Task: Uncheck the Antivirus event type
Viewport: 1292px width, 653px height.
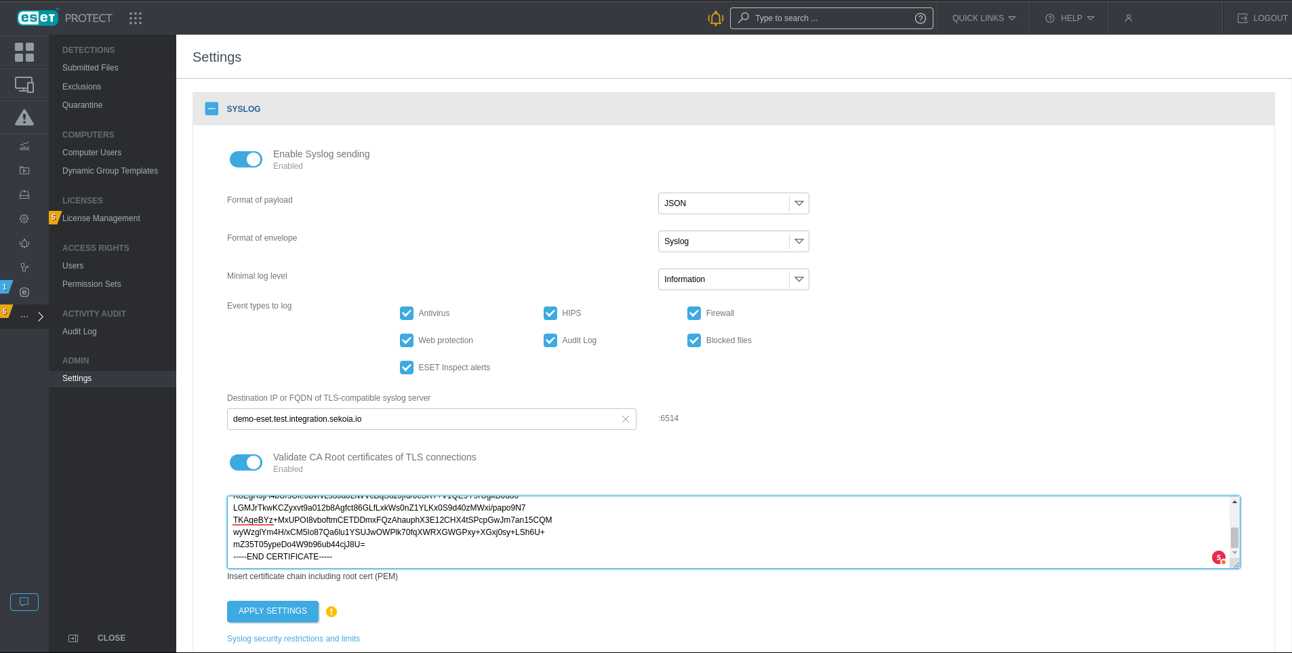Action: click(407, 313)
